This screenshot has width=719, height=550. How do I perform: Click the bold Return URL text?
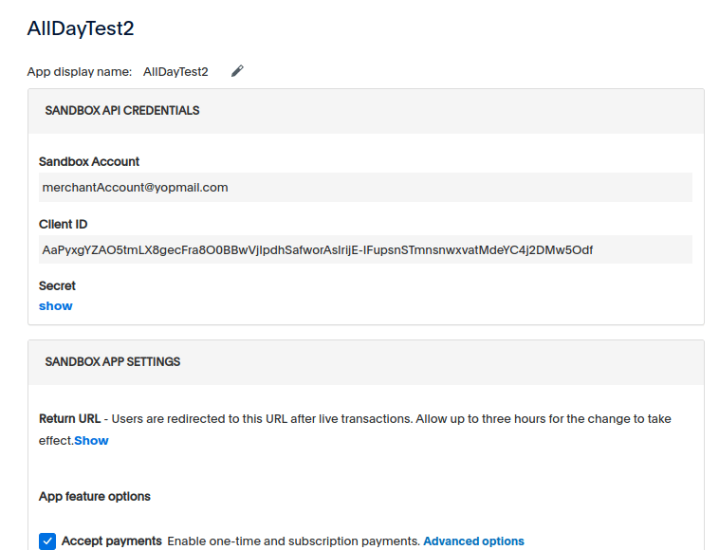tap(69, 419)
